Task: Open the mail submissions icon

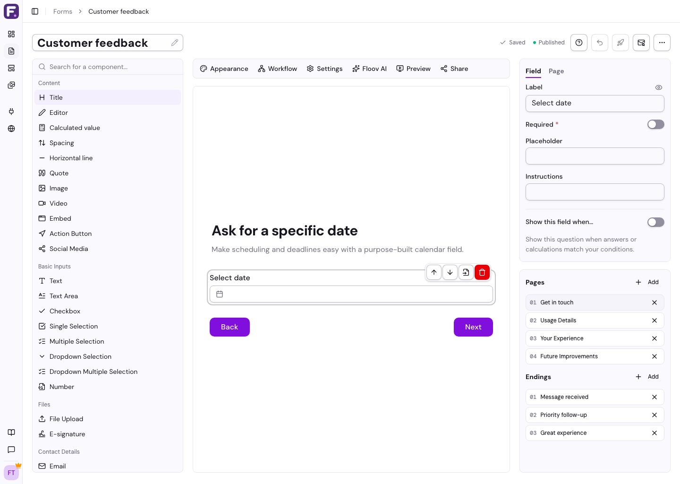Action: (641, 43)
